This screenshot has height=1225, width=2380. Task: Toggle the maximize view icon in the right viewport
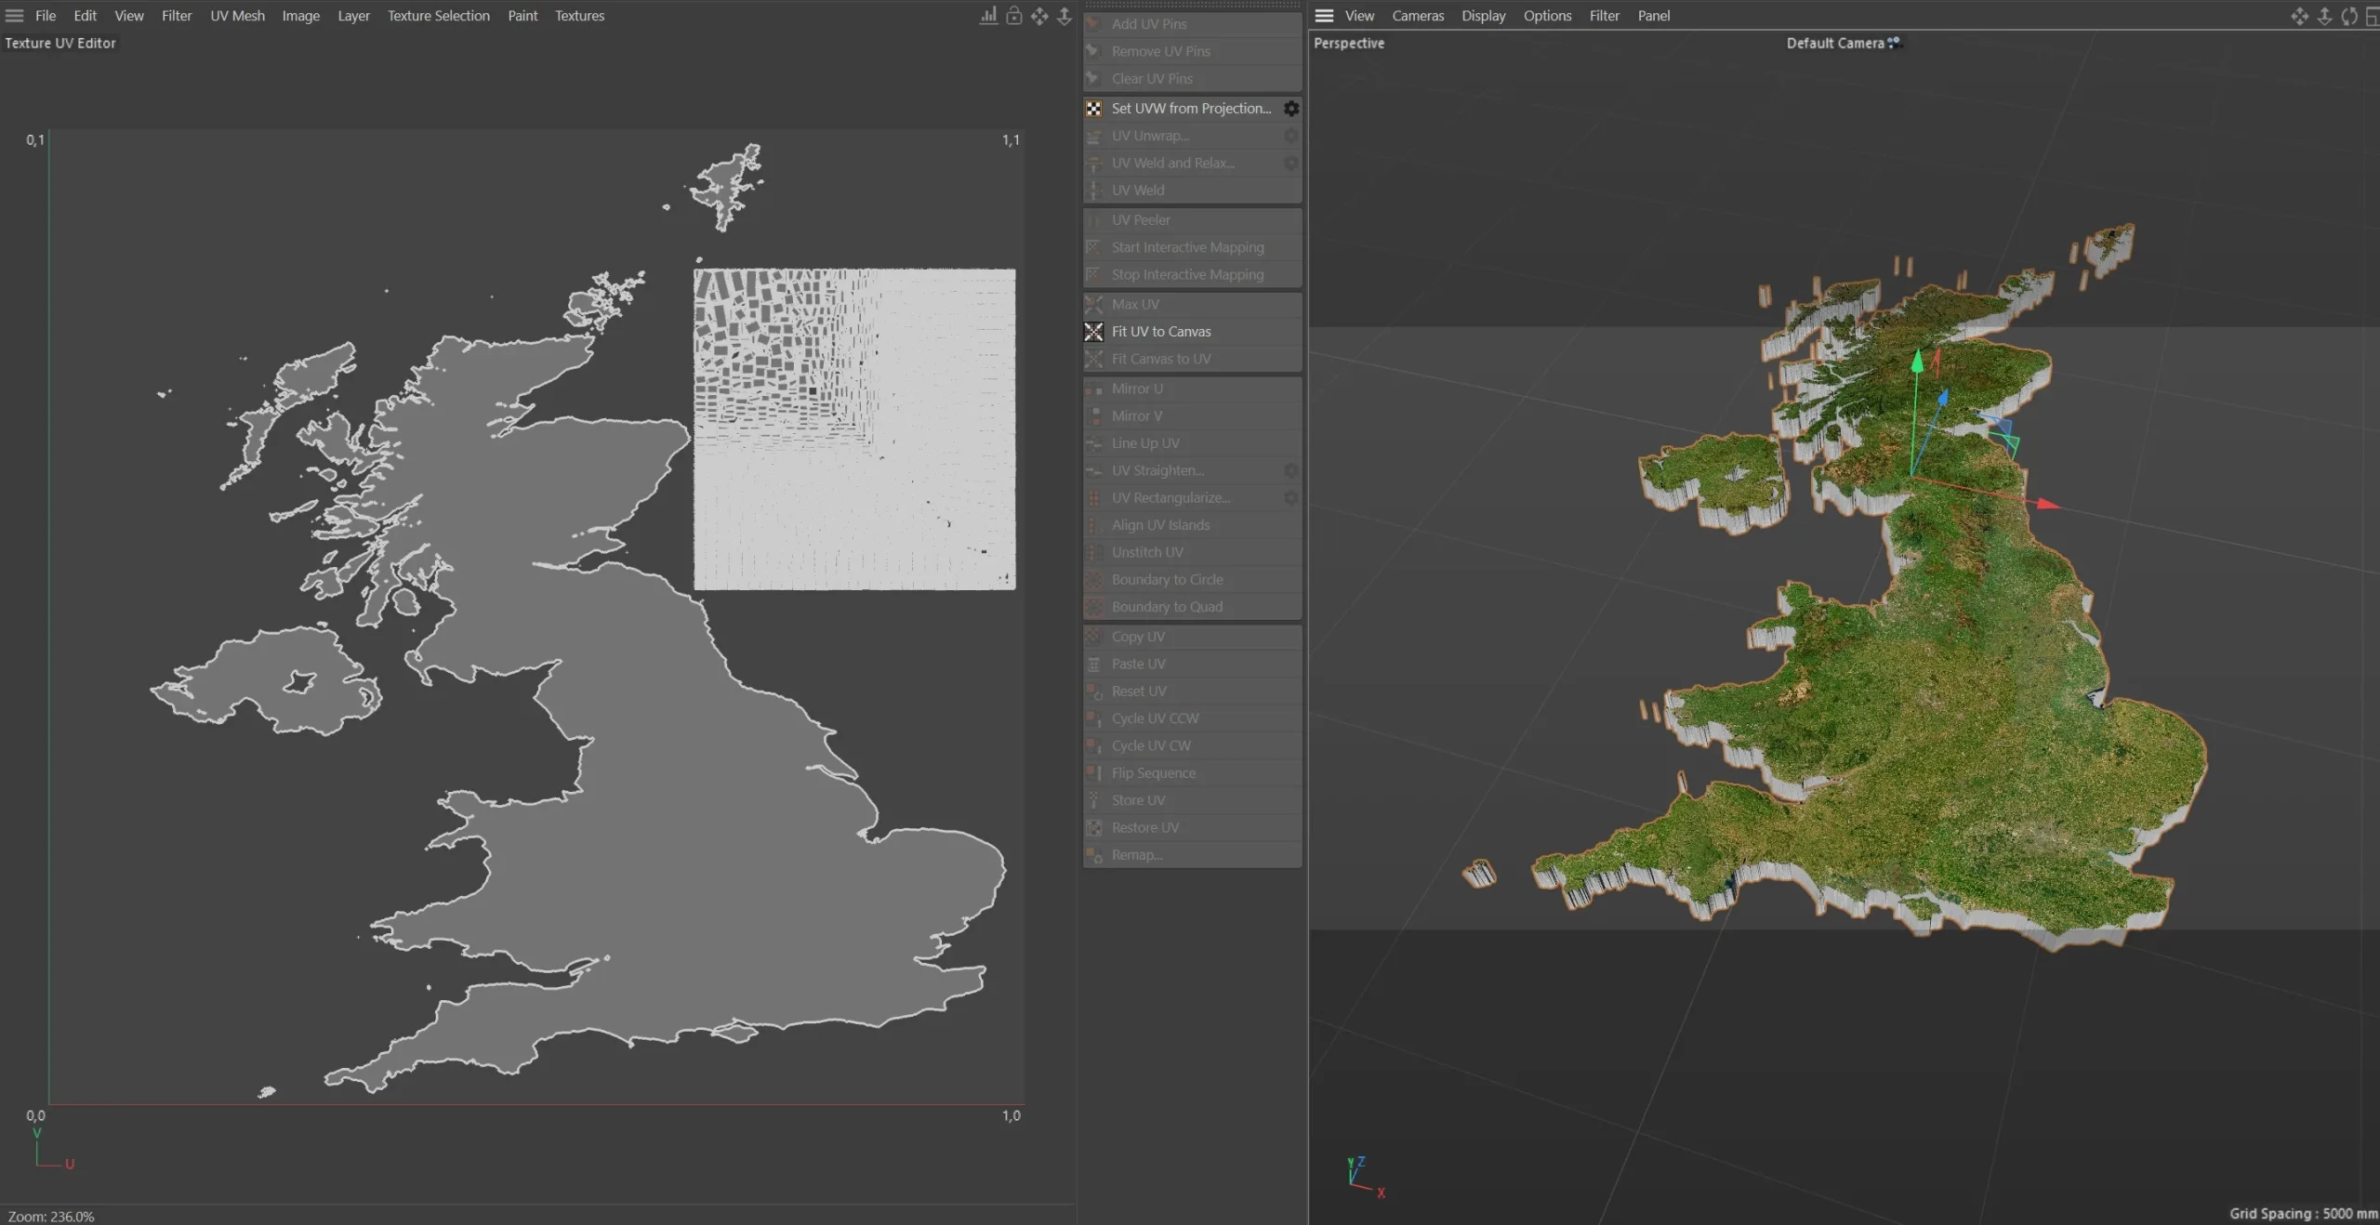pyautogui.click(x=2373, y=16)
